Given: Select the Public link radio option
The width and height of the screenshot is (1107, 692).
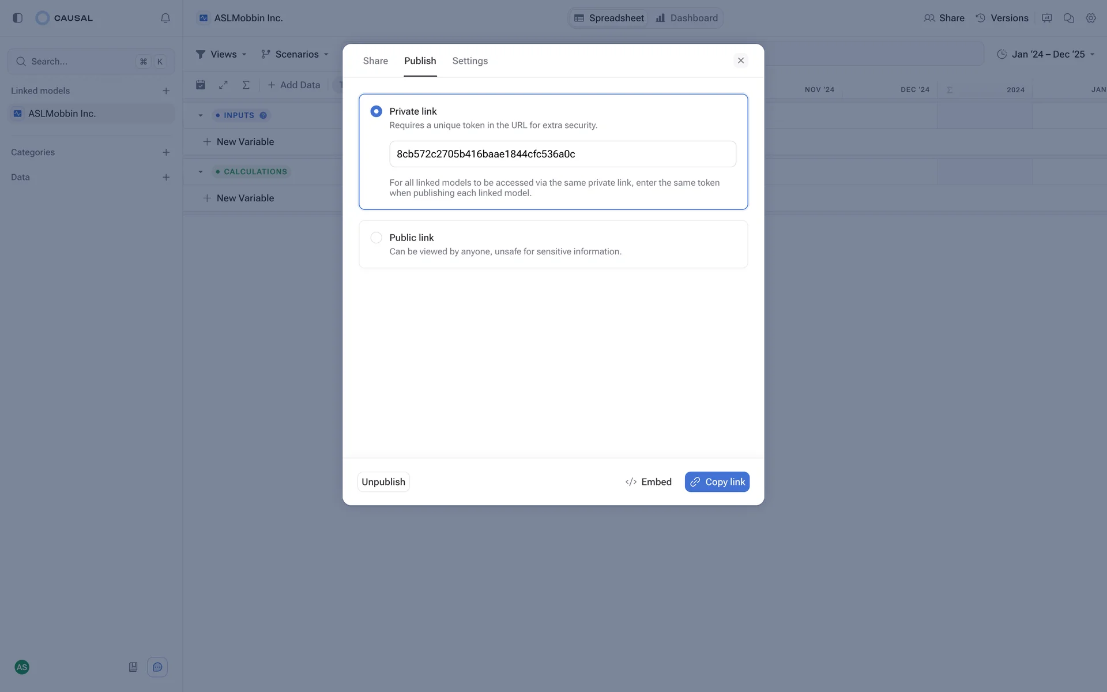Looking at the screenshot, I should (376, 238).
